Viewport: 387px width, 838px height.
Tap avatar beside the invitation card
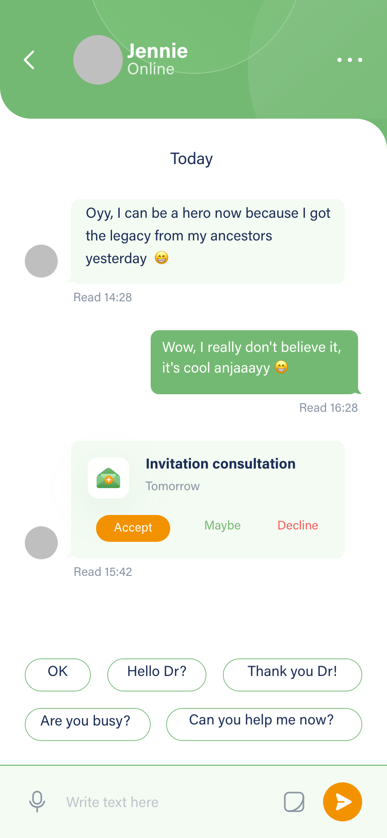pos(41,543)
